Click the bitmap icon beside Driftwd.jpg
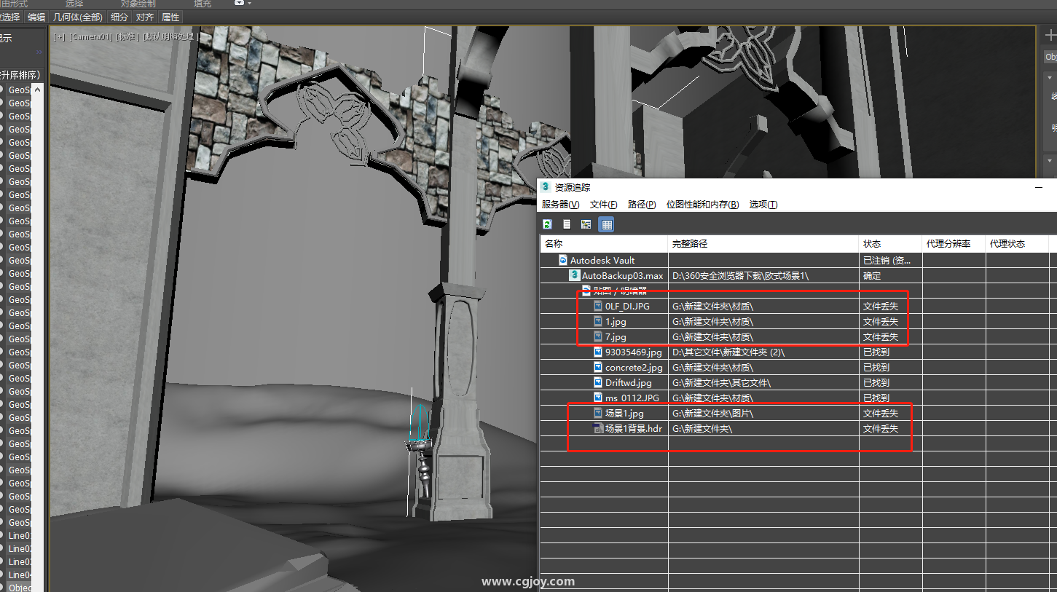 click(x=599, y=382)
